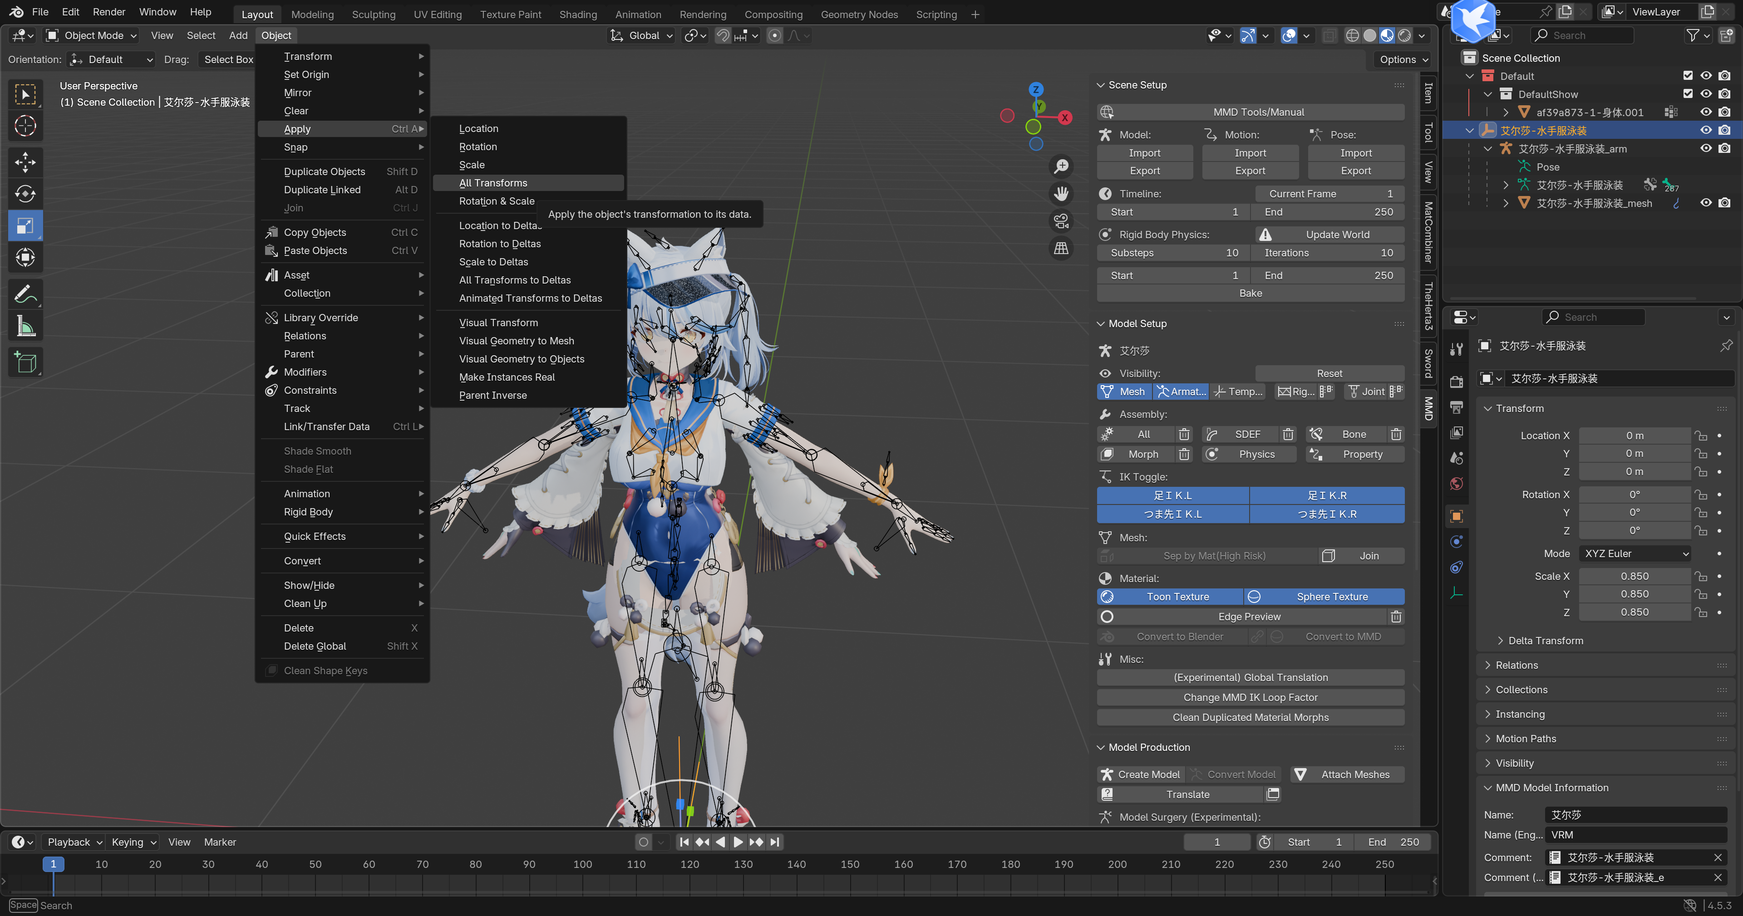Click the Scale X value field
This screenshot has width=1743, height=916.
[x=1634, y=576]
